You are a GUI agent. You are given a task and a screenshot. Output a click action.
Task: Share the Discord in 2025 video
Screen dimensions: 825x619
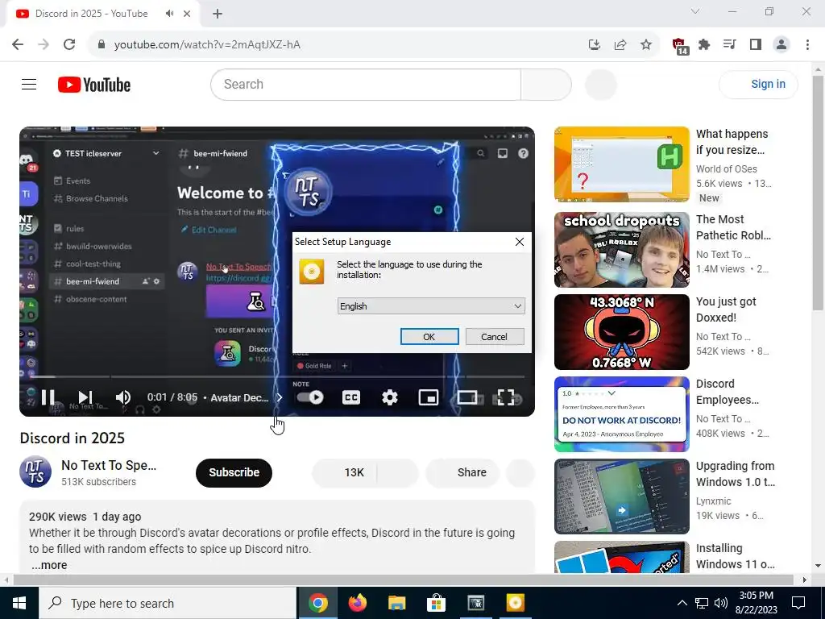(462, 472)
